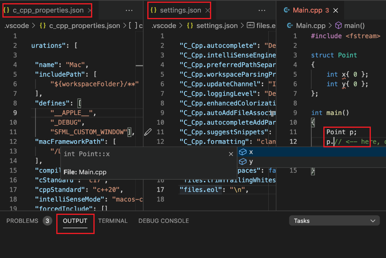Click main() breadcrumb segment
Viewport: 386px width, 258px height.
click(x=354, y=26)
